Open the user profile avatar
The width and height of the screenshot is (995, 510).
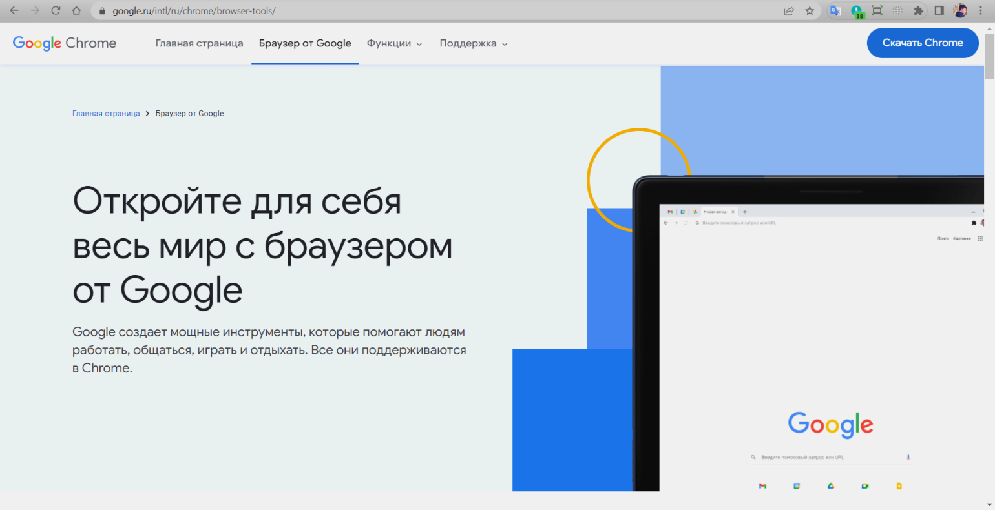pyautogui.click(x=960, y=11)
